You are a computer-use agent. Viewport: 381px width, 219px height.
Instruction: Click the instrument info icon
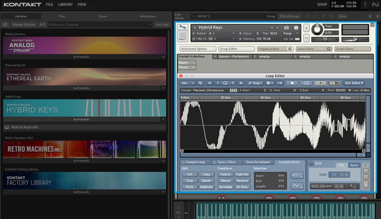pyautogui.click(x=296, y=28)
